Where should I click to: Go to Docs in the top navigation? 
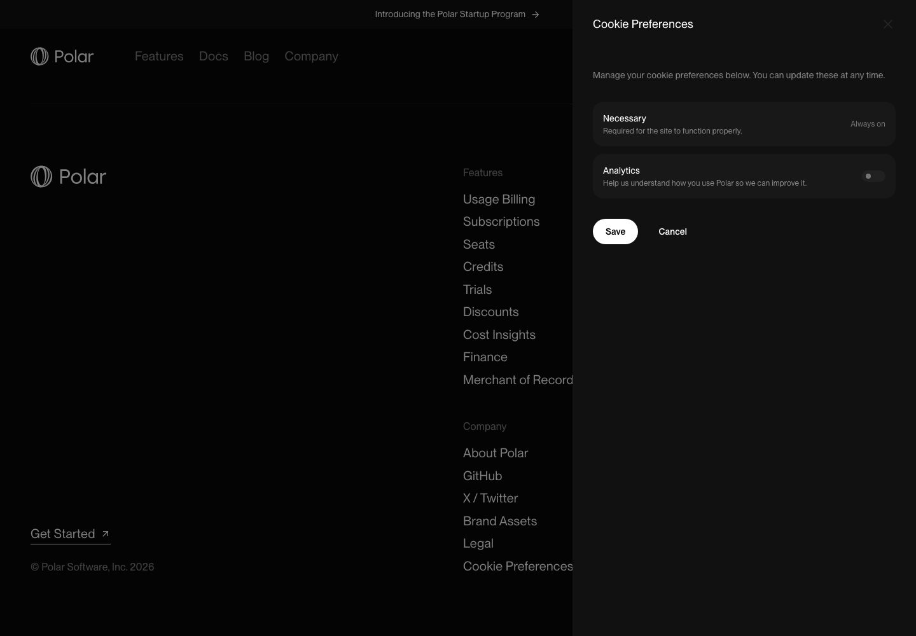pos(214,57)
